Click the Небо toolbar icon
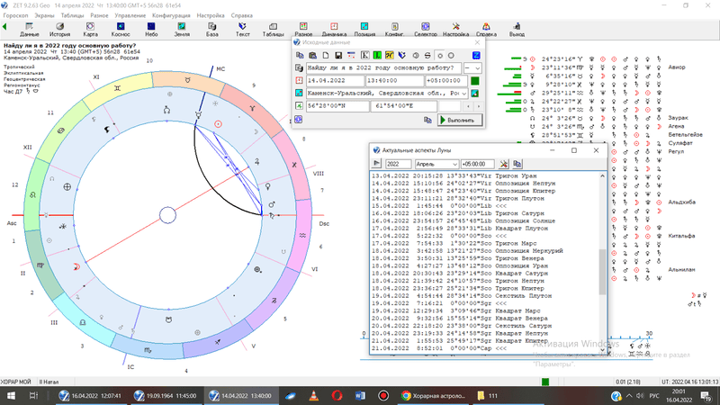Screen dimensions: 720x405 point(151,29)
